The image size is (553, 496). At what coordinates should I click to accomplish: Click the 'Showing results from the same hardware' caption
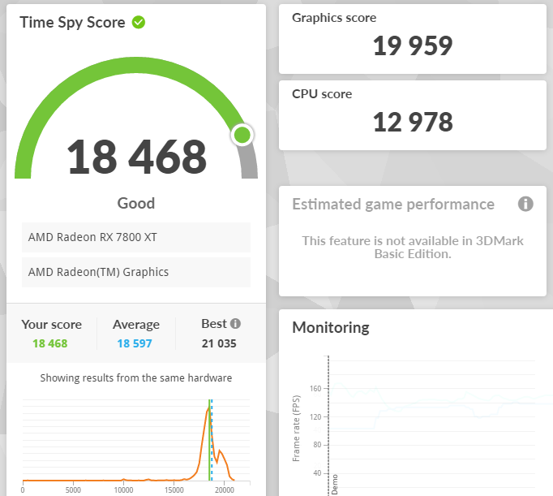pyautogui.click(x=135, y=377)
